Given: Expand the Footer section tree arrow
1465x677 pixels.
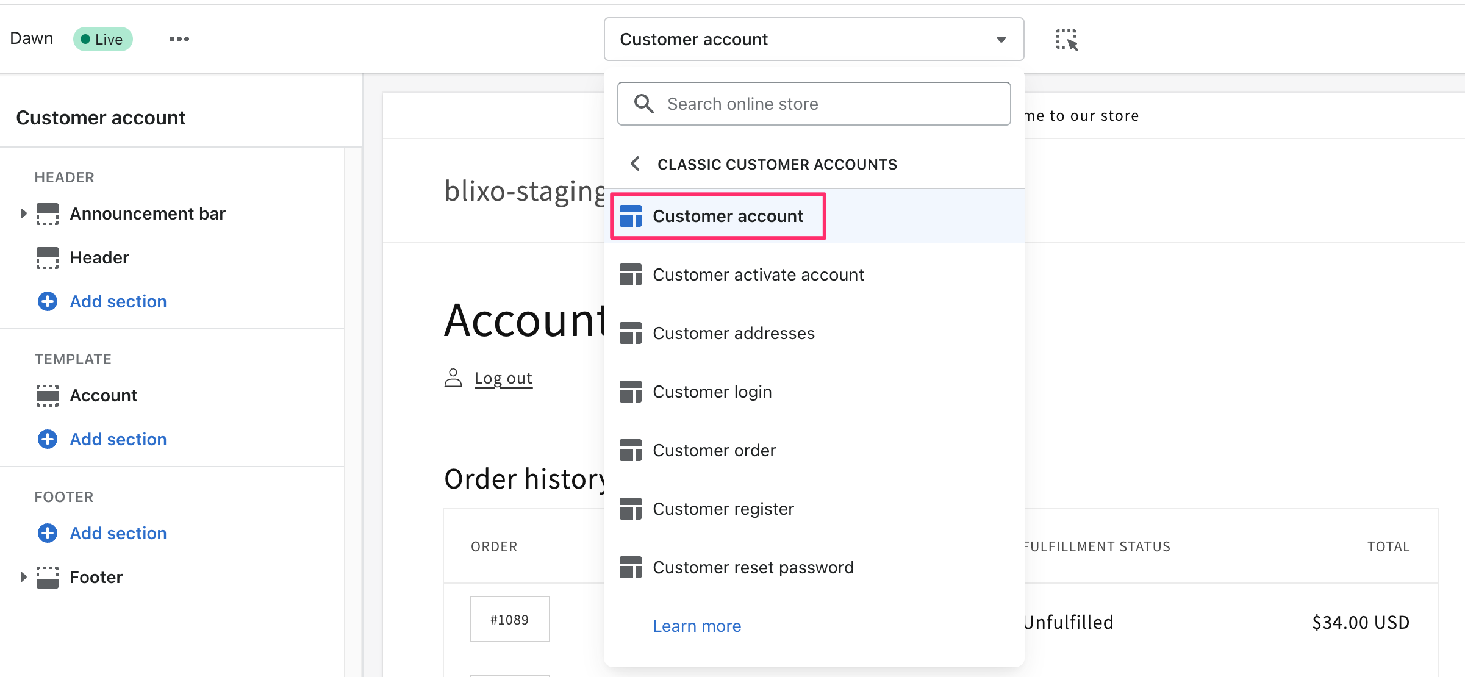Looking at the screenshot, I should coord(23,577).
